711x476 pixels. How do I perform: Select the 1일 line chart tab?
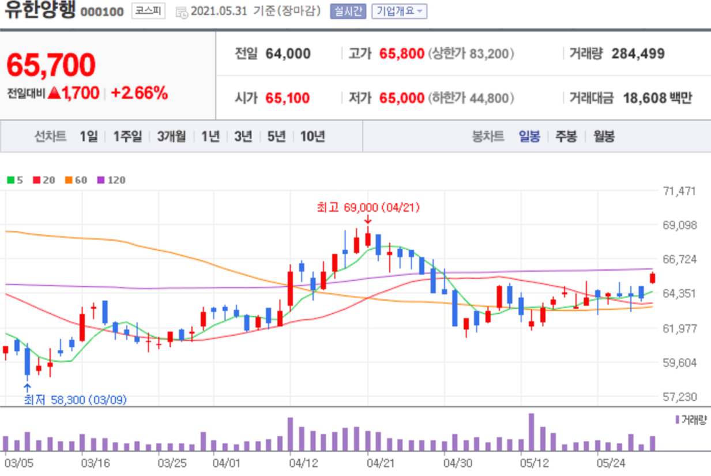point(89,137)
